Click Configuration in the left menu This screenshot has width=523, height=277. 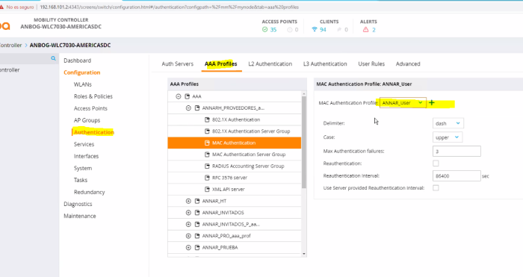(82, 72)
